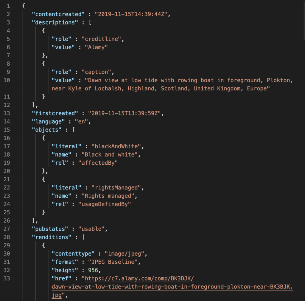Click the "pubstatus" key

[50, 229]
